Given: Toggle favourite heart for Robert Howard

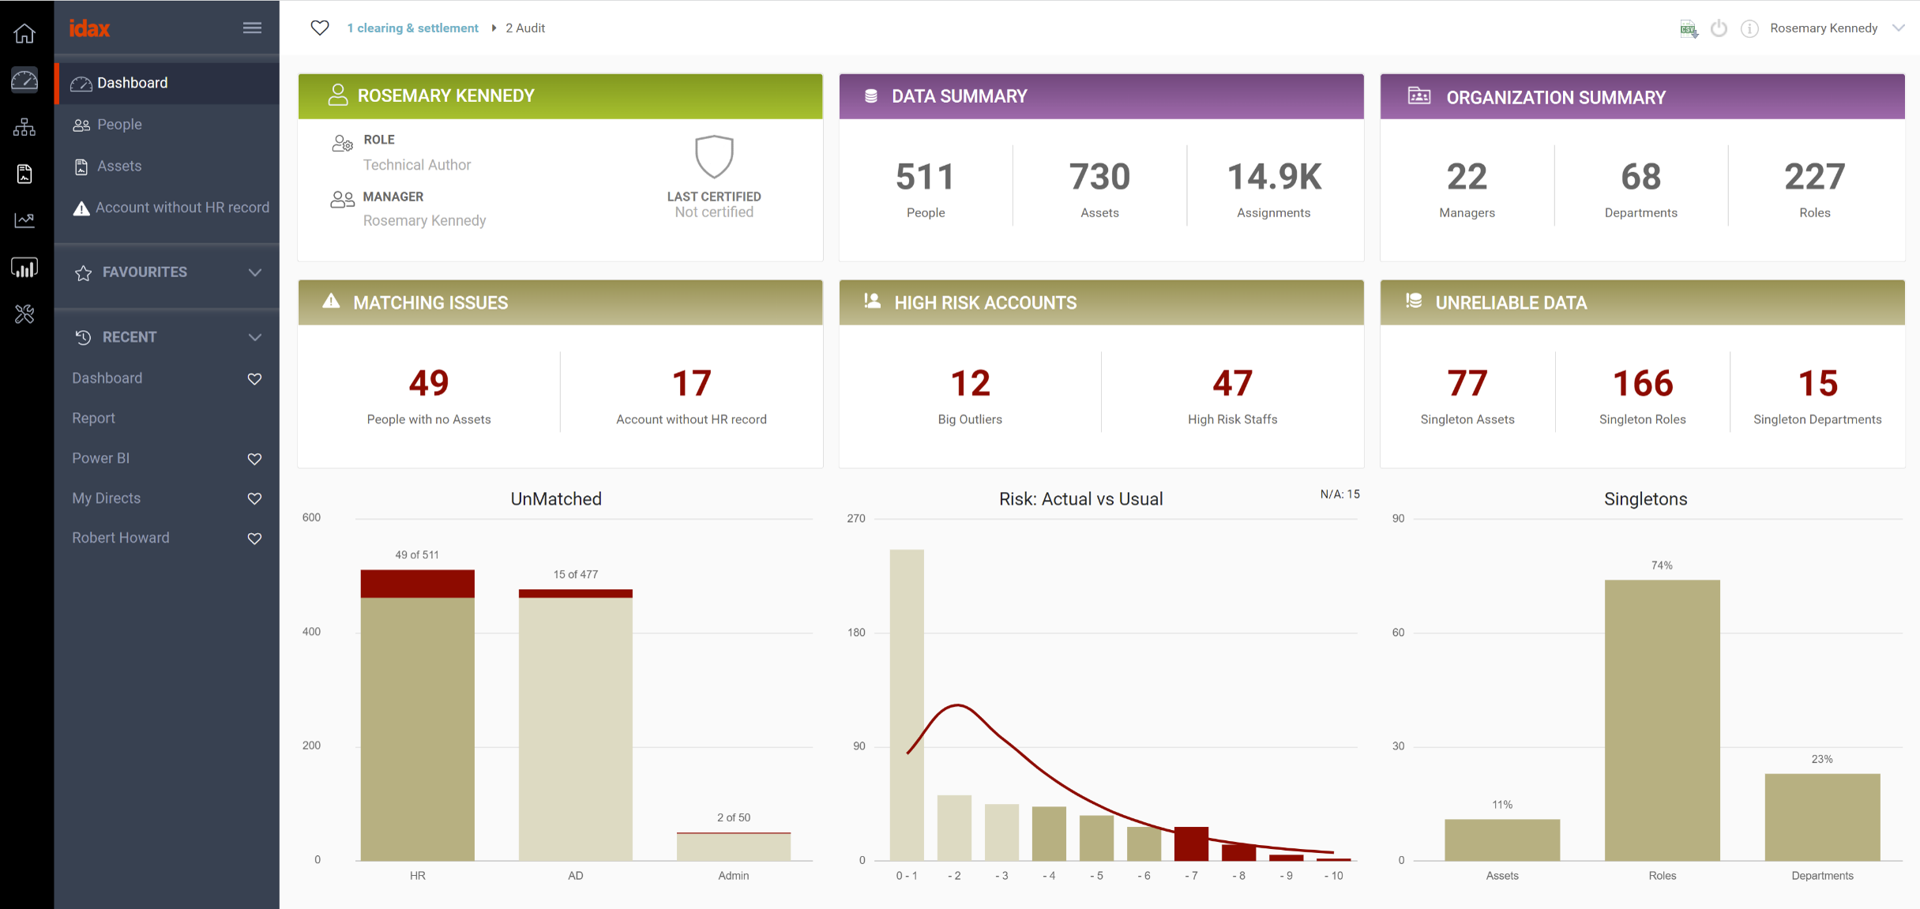Looking at the screenshot, I should coord(254,539).
